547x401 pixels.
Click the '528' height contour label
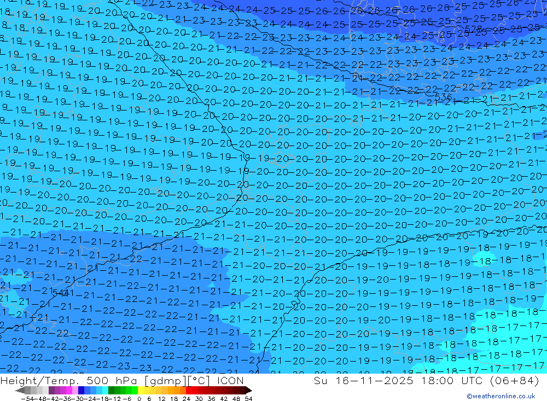pyautogui.click(x=473, y=28)
